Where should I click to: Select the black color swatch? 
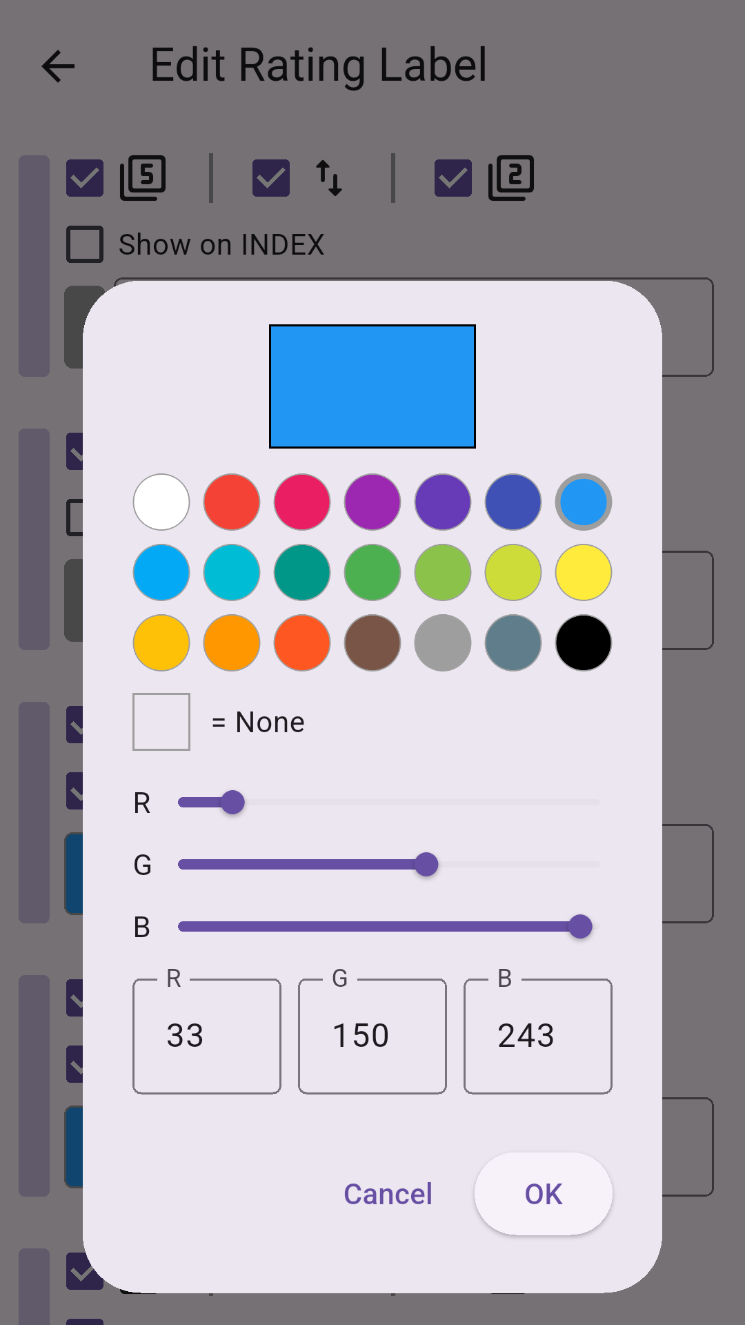[583, 643]
